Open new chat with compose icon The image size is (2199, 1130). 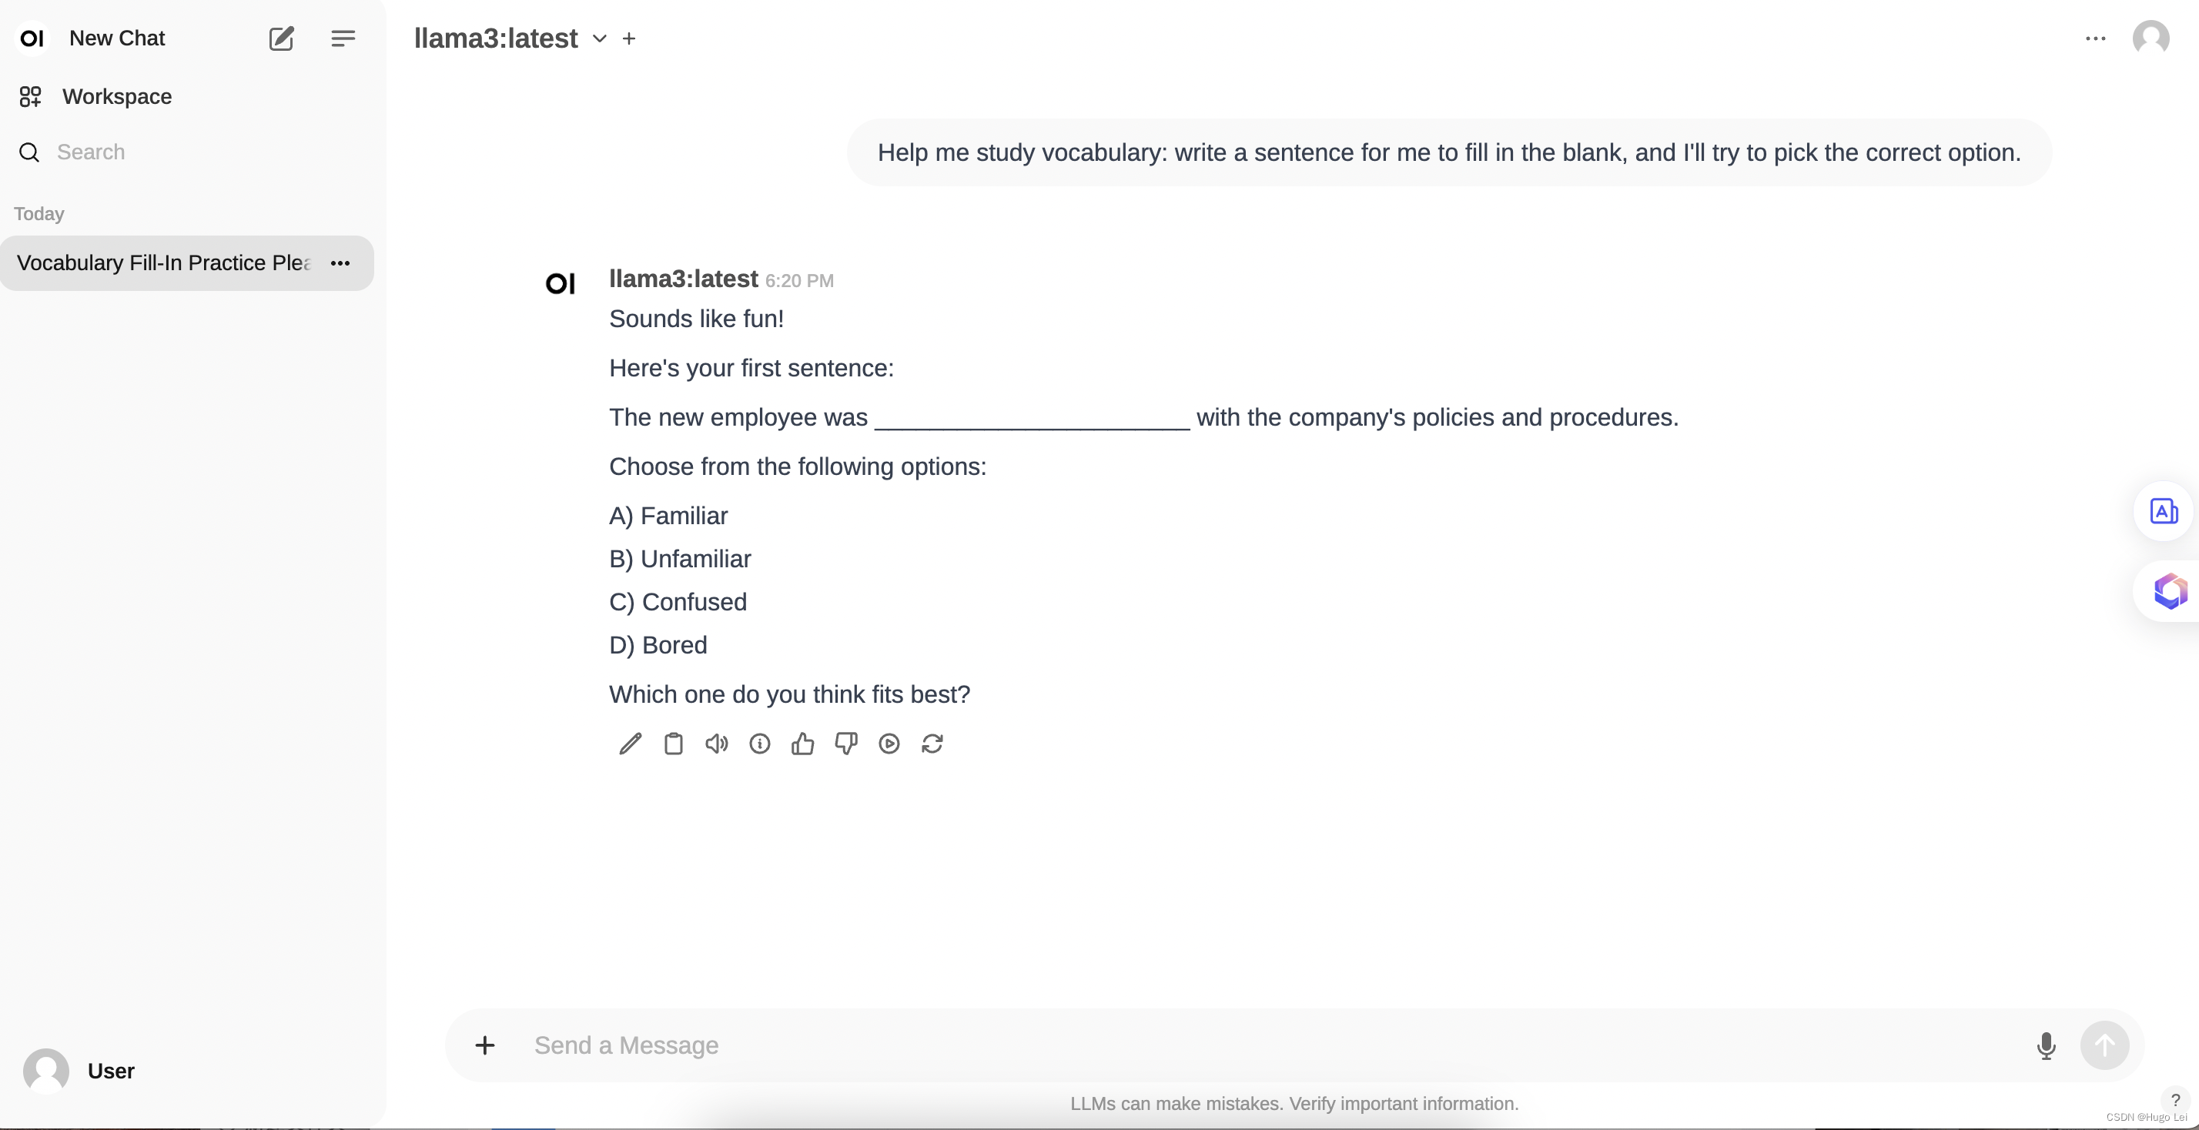[281, 38]
